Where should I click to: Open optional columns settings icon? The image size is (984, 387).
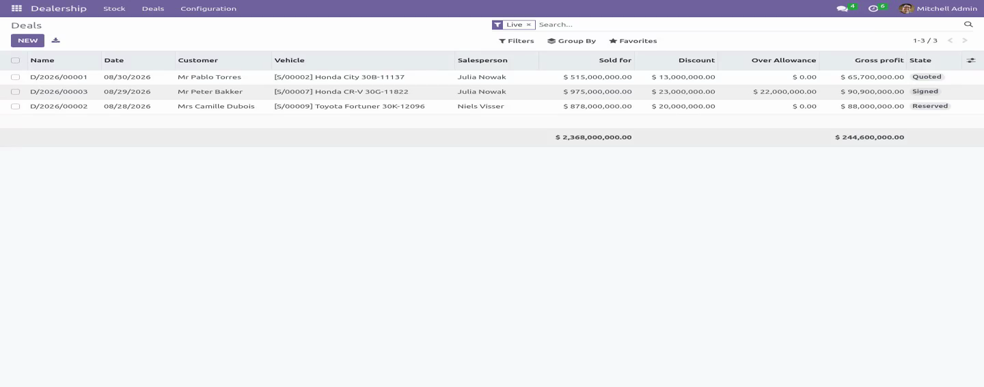(x=971, y=60)
